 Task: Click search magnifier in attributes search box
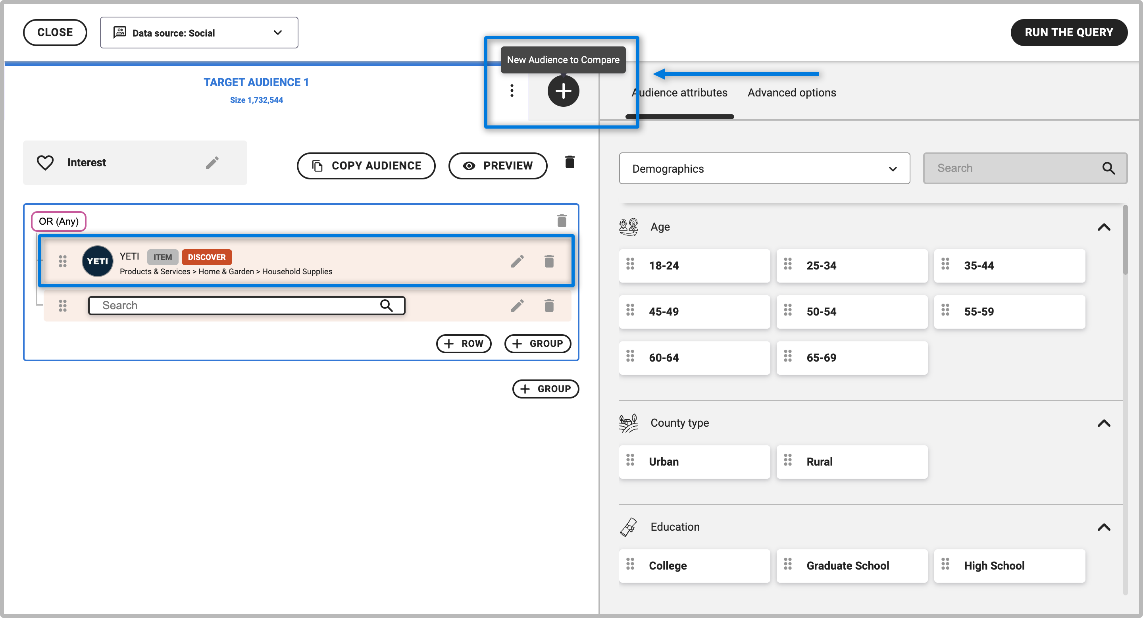(x=1108, y=168)
